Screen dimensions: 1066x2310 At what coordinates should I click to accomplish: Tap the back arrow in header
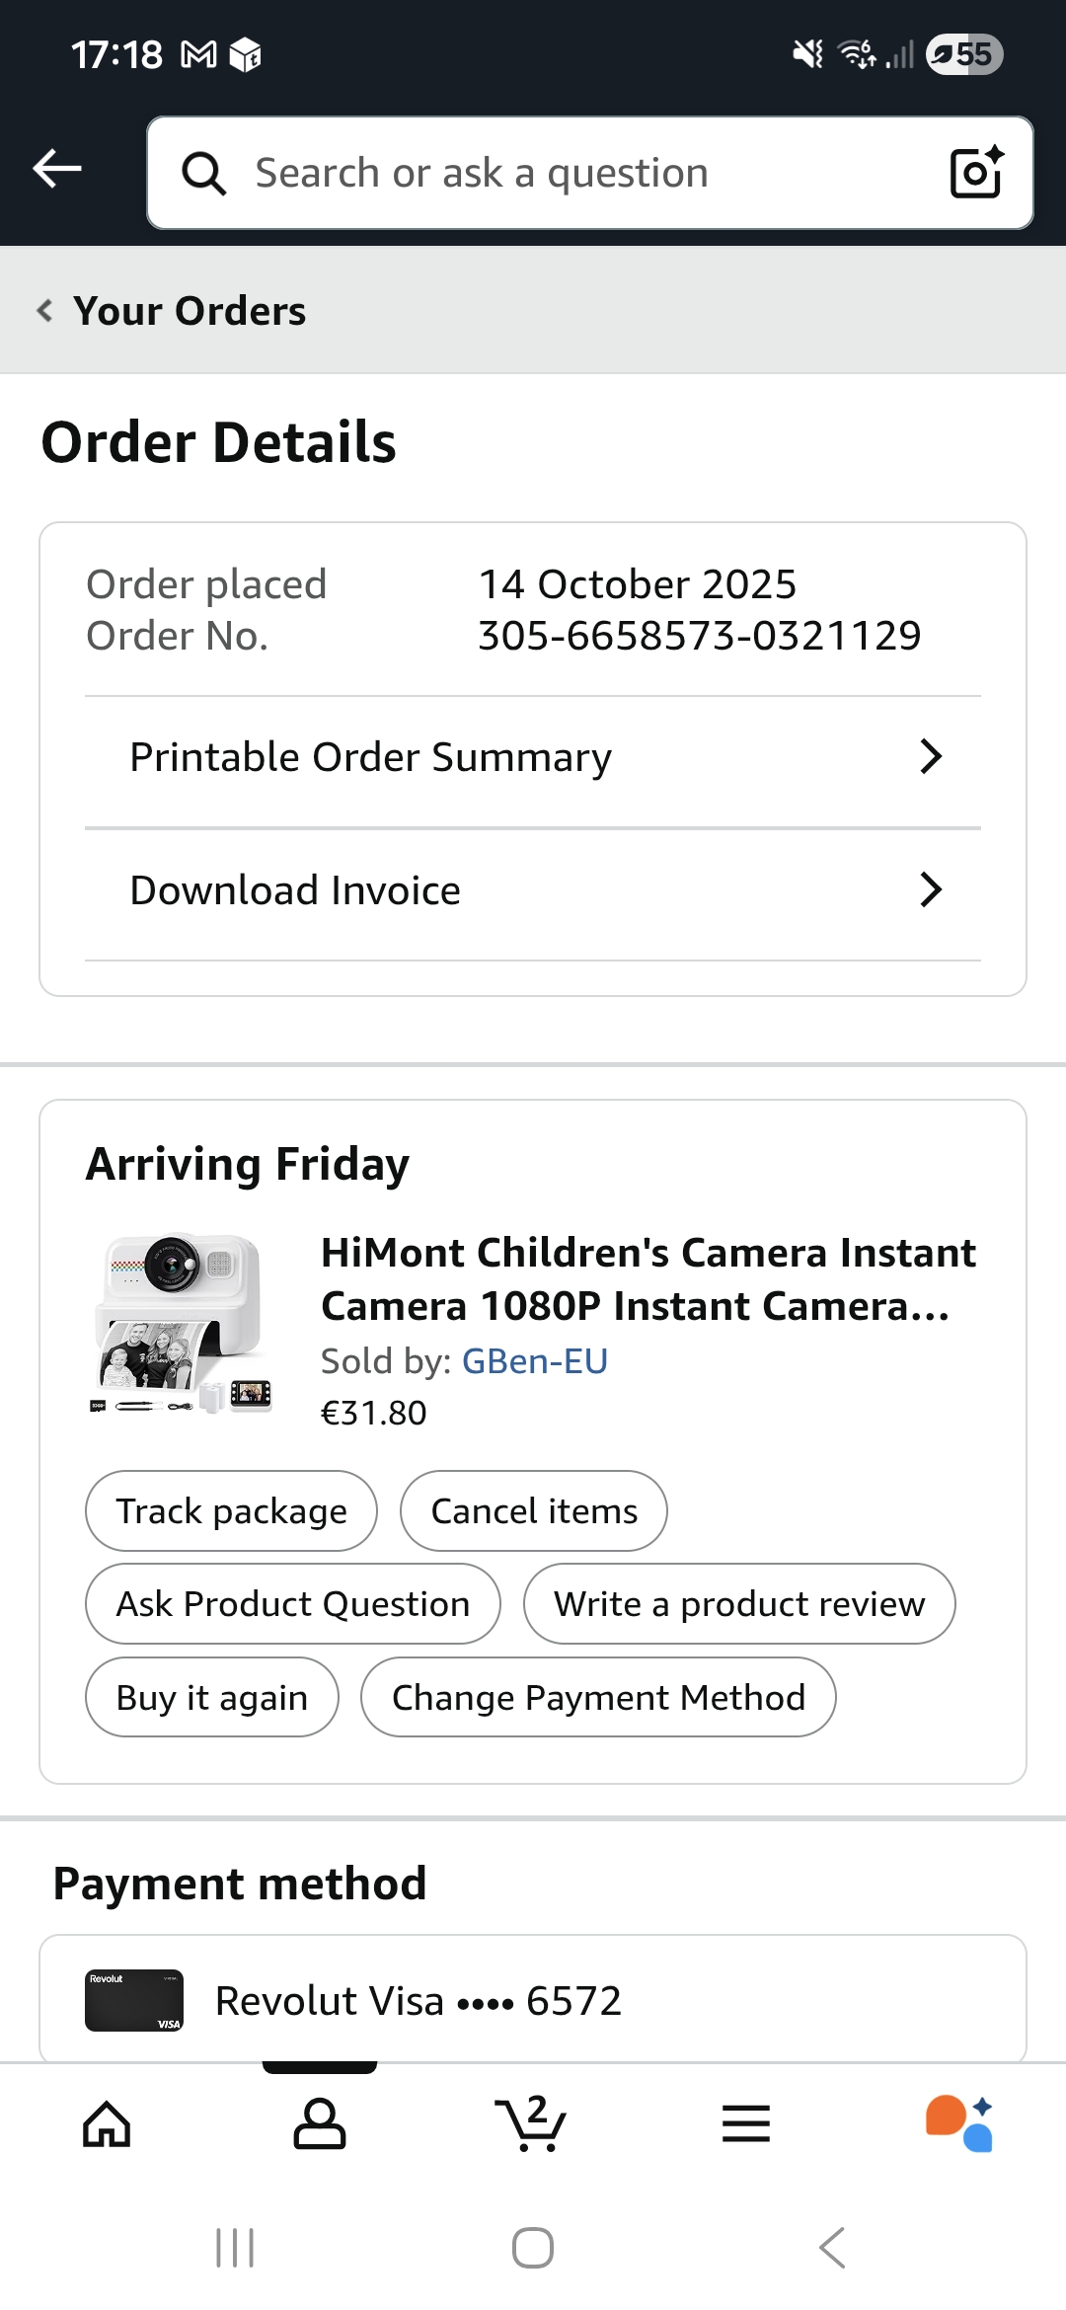57,169
